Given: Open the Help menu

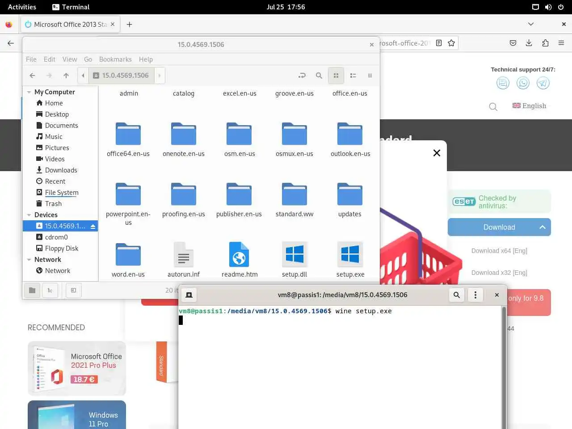Looking at the screenshot, I should [x=146, y=59].
